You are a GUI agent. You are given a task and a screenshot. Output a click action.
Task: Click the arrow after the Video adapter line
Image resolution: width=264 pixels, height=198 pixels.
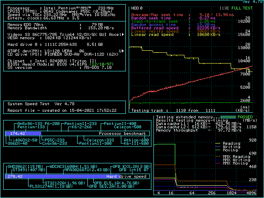point(122,35)
